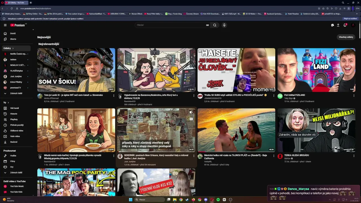Viewport: 361px width, 203px height.
Task: Go to Domů in sidebar
Action: [x=16, y=33]
